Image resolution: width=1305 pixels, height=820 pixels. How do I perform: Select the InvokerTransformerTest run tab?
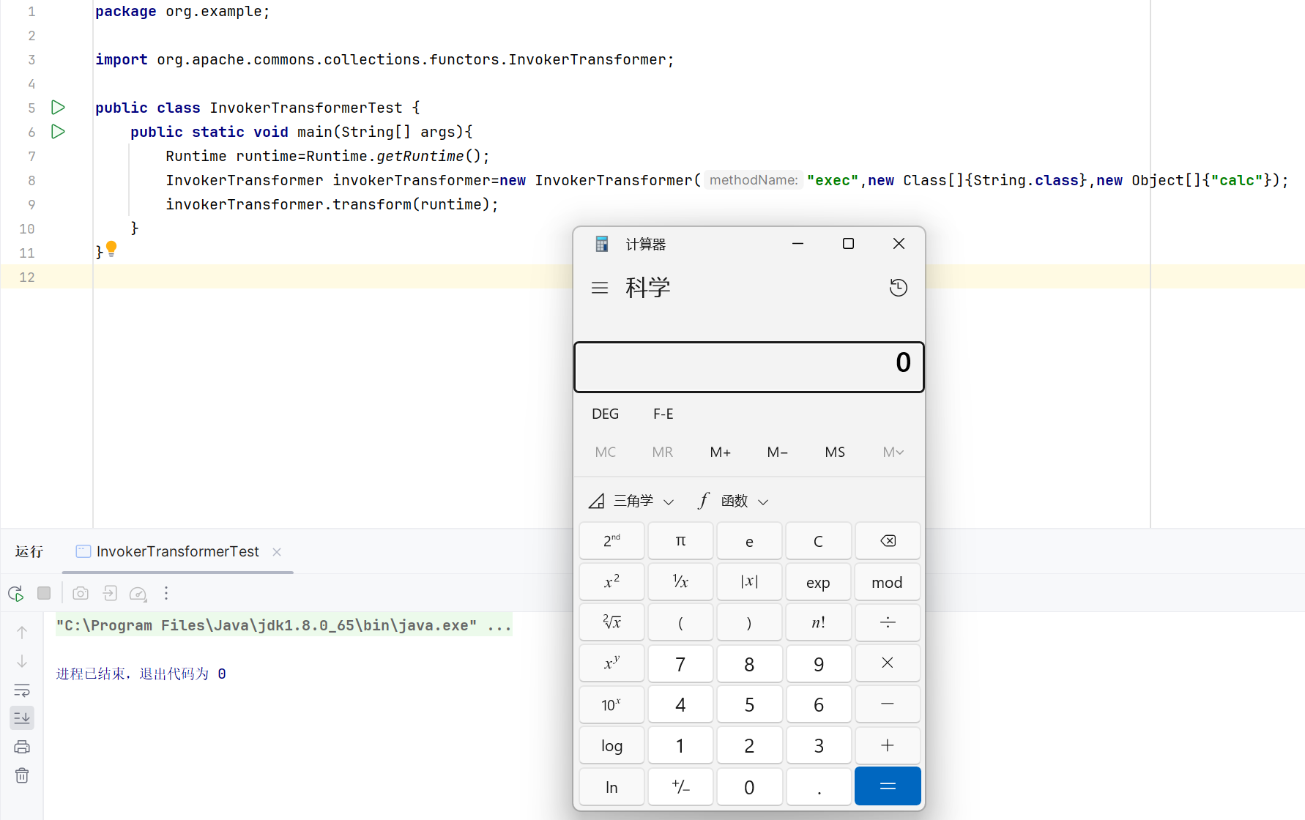coord(178,552)
